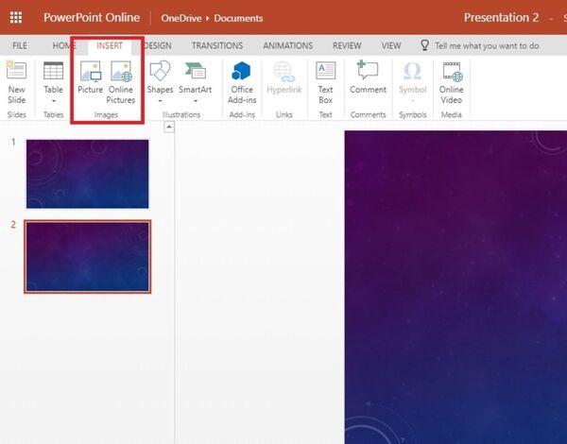Switch to the TRANSITIONS tab
This screenshot has height=444, width=567.
coord(216,45)
